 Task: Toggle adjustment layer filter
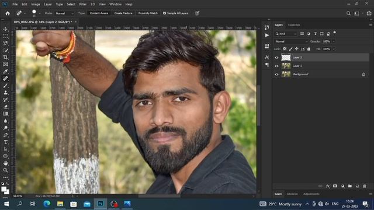(x=309, y=34)
